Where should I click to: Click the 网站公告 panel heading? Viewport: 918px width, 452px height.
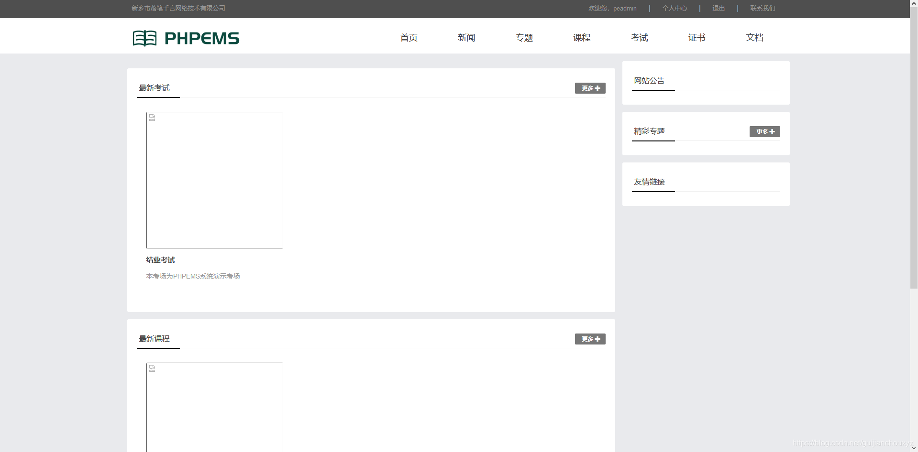point(649,81)
